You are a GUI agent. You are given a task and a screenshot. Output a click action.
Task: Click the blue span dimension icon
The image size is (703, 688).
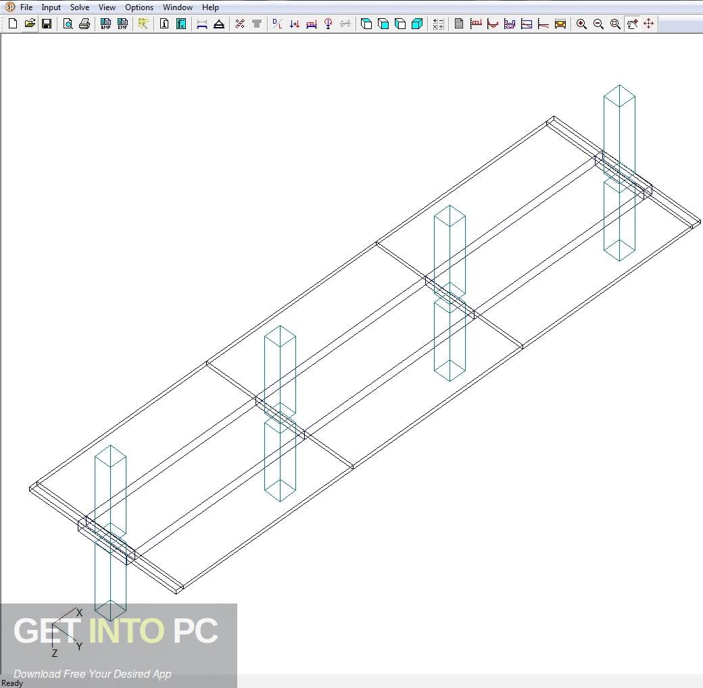[x=201, y=24]
